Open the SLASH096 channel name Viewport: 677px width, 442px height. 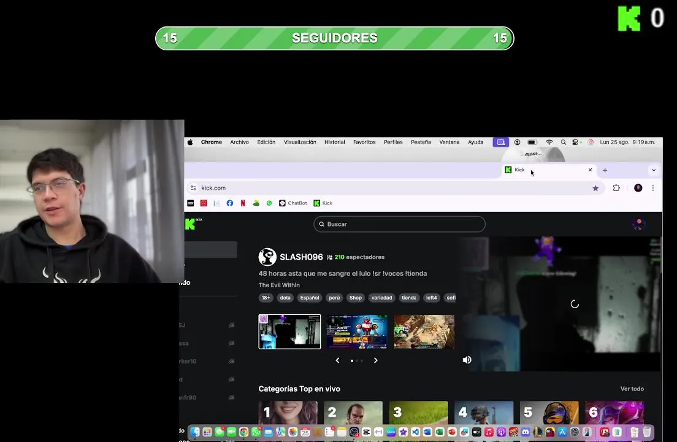pyautogui.click(x=301, y=257)
